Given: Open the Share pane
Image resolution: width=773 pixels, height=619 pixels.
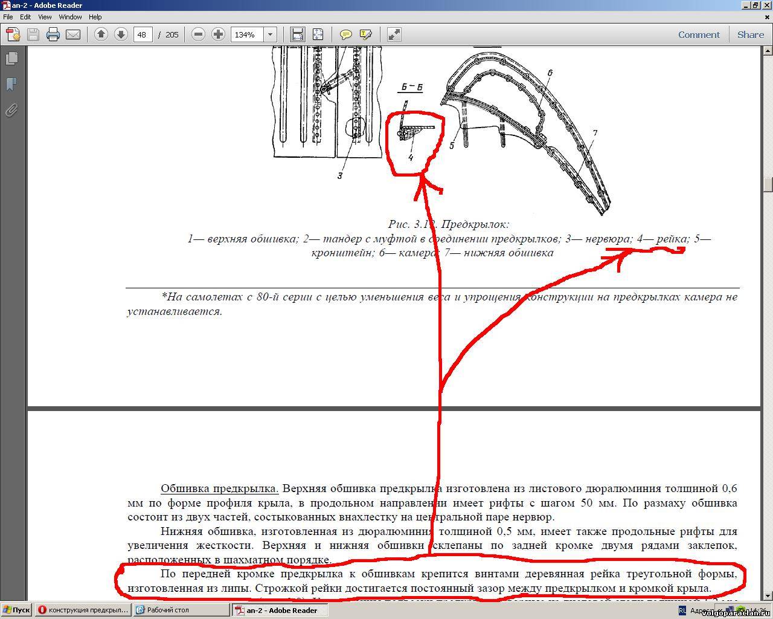Looking at the screenshot, I should click(751, 34).
